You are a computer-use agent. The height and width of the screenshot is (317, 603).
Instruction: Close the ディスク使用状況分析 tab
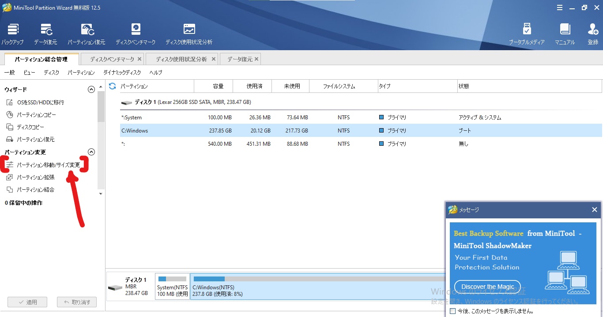pyautogui.click(x=214, y=59)
